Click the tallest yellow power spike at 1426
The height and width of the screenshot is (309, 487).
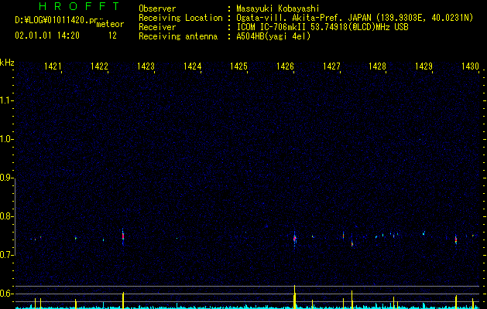tap(294, 297)
